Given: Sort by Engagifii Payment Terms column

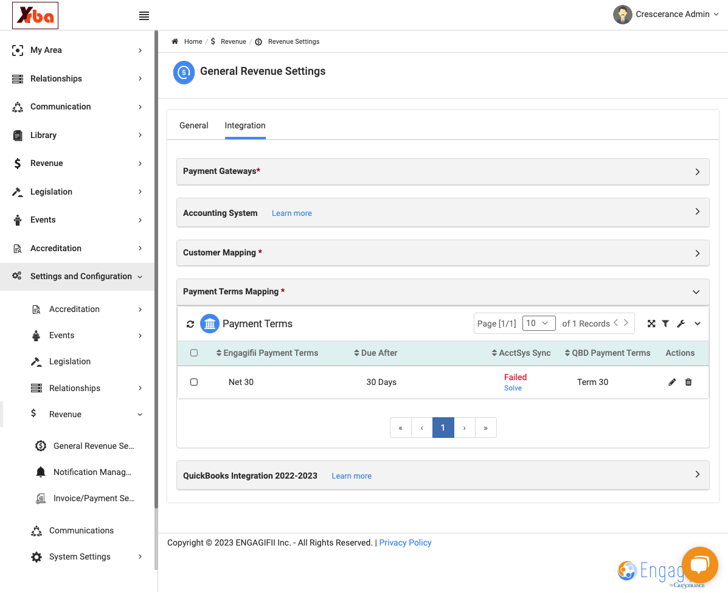Looking at the screenshot, I should (268, 353).
